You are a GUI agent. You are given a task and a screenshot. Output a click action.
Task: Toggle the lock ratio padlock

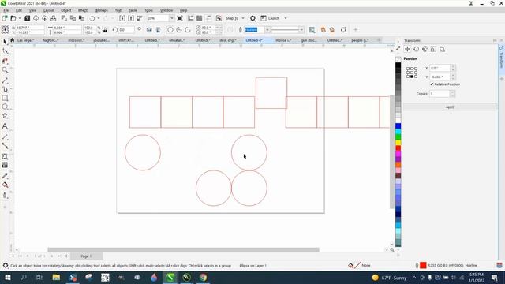(x=105, y=30)
